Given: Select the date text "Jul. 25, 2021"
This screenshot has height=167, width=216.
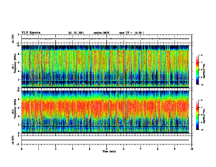Looking at the screenshot, I should pyautogui.click(x=76, y=33).
